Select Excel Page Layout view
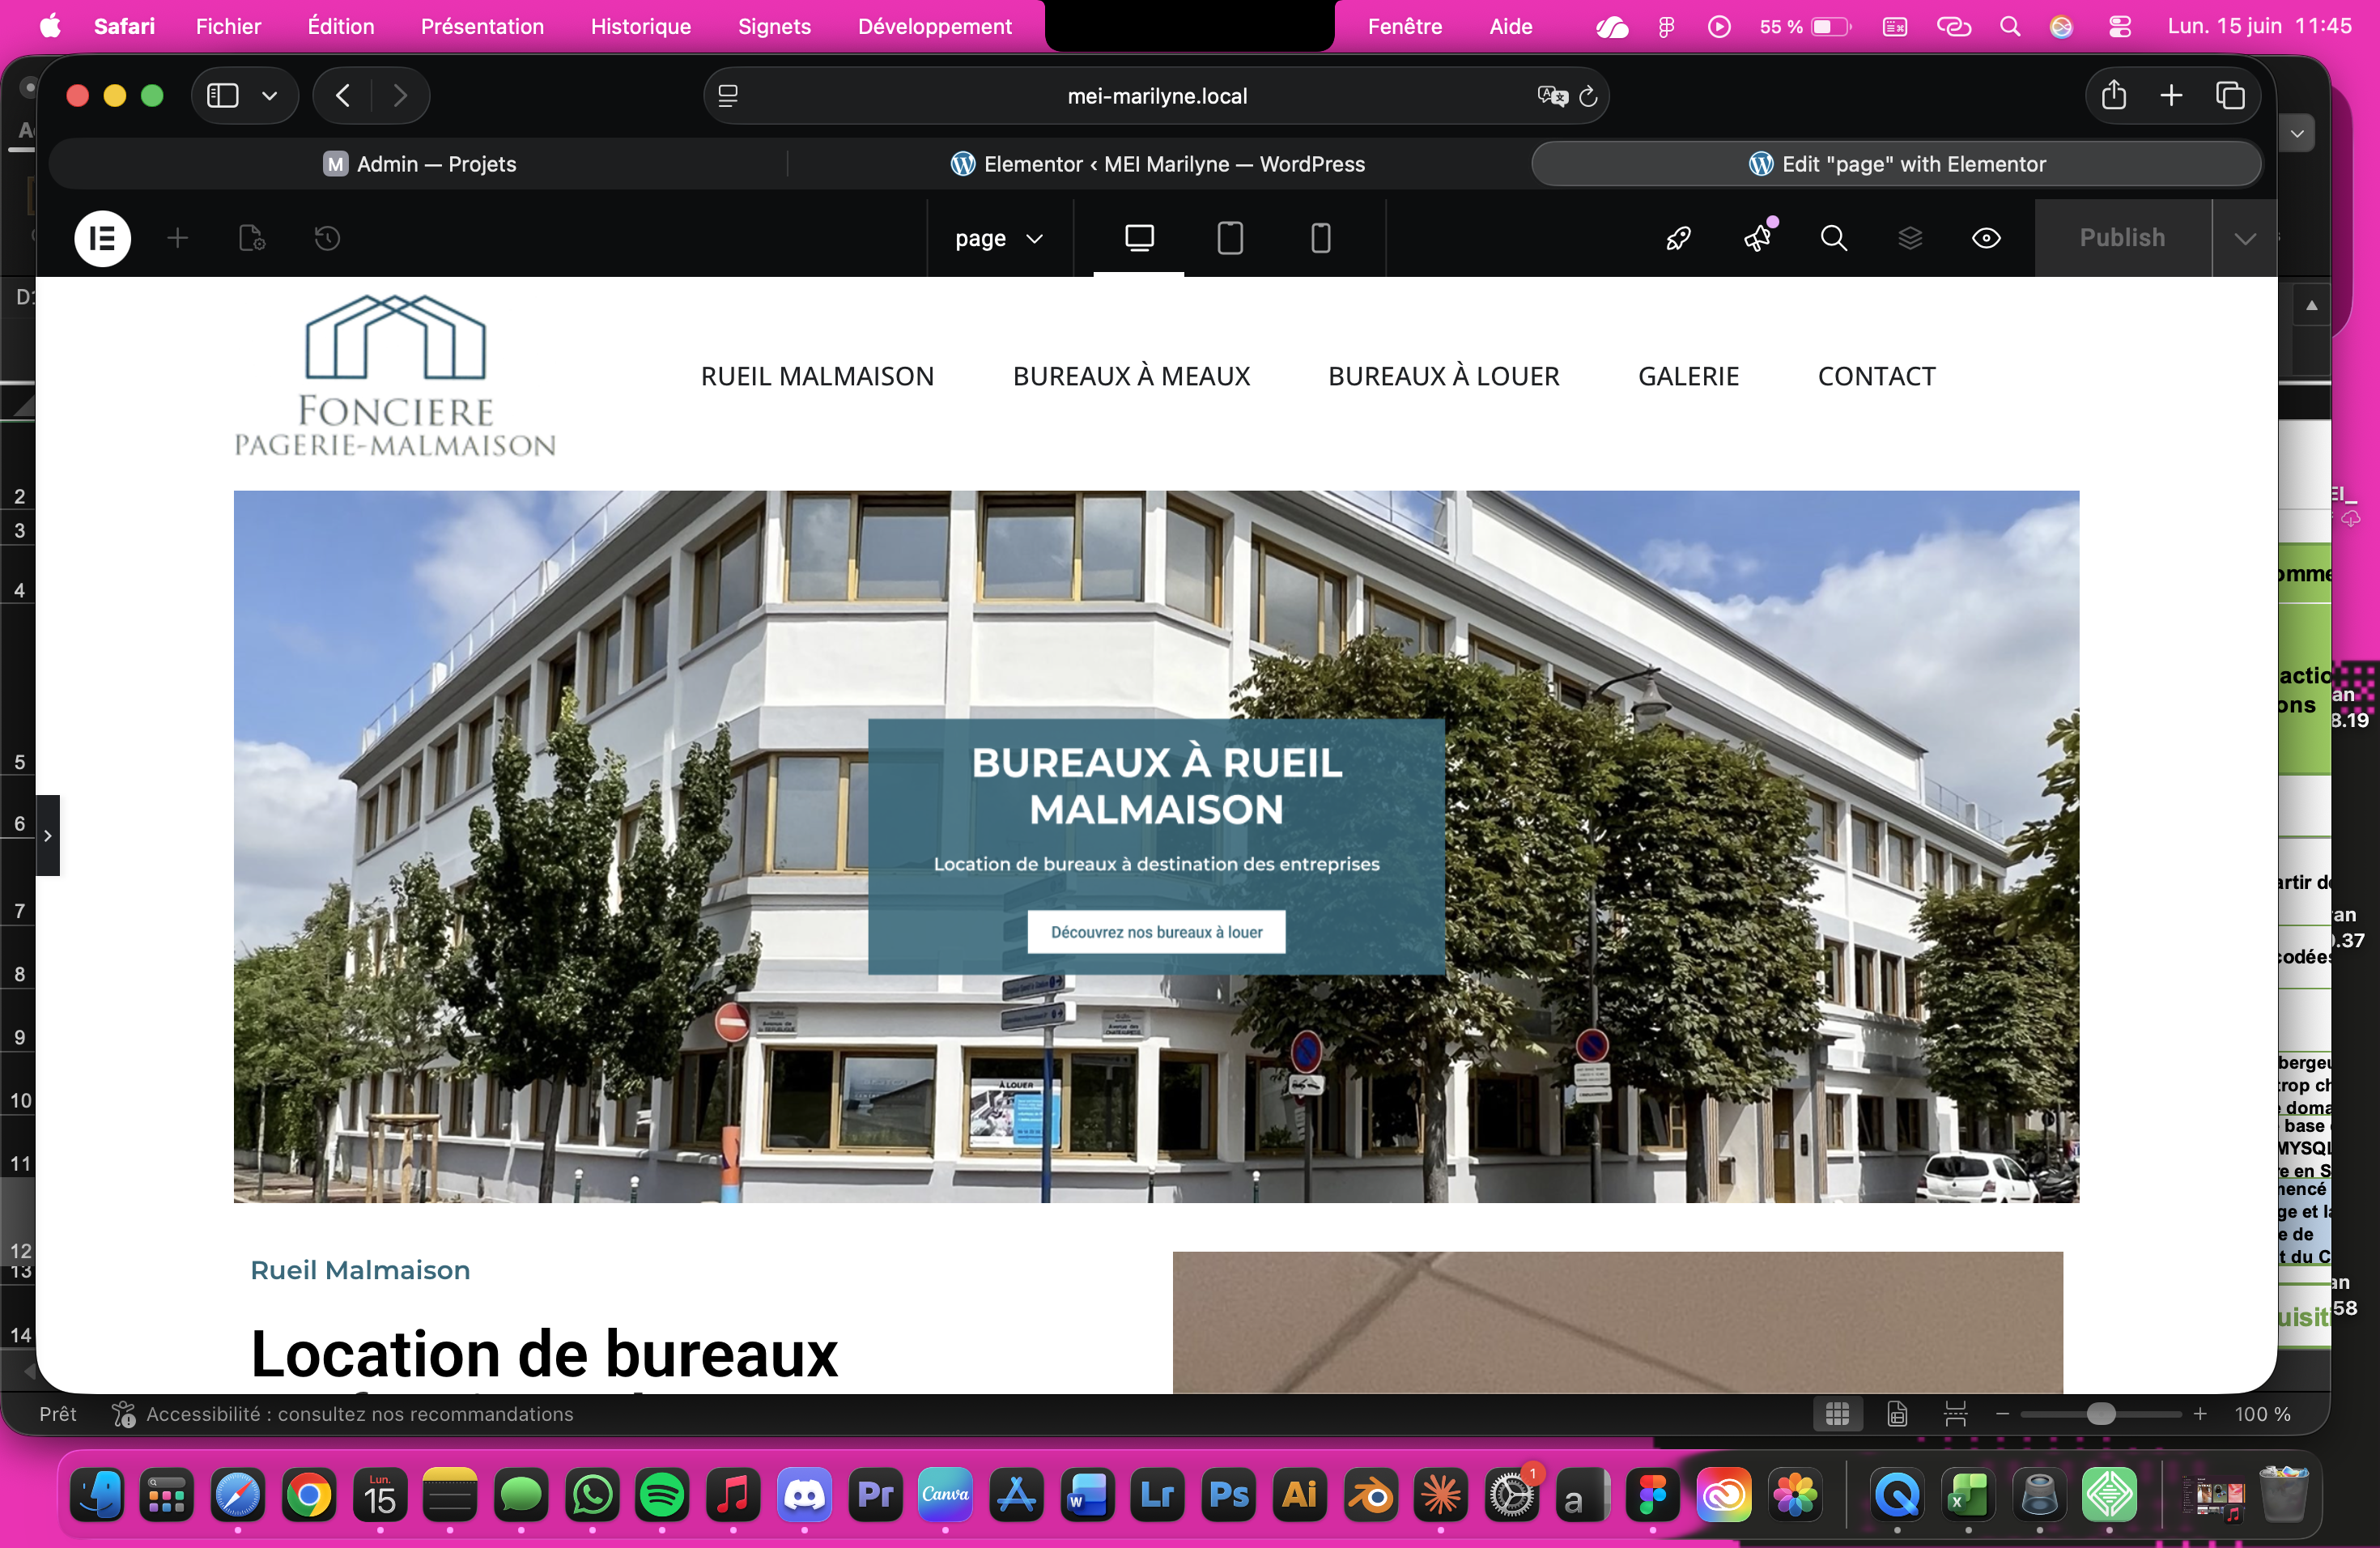2380x1548 pixels. tap(1897, 1414)
